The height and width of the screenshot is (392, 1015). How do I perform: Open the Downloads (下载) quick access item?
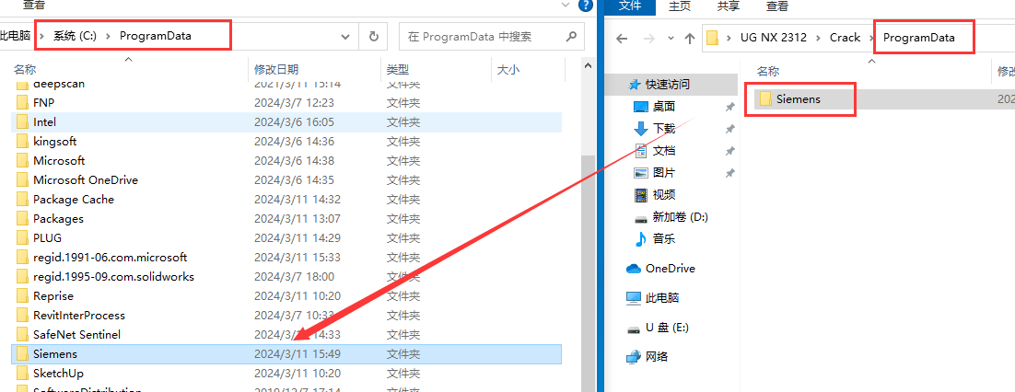[663, 129]
